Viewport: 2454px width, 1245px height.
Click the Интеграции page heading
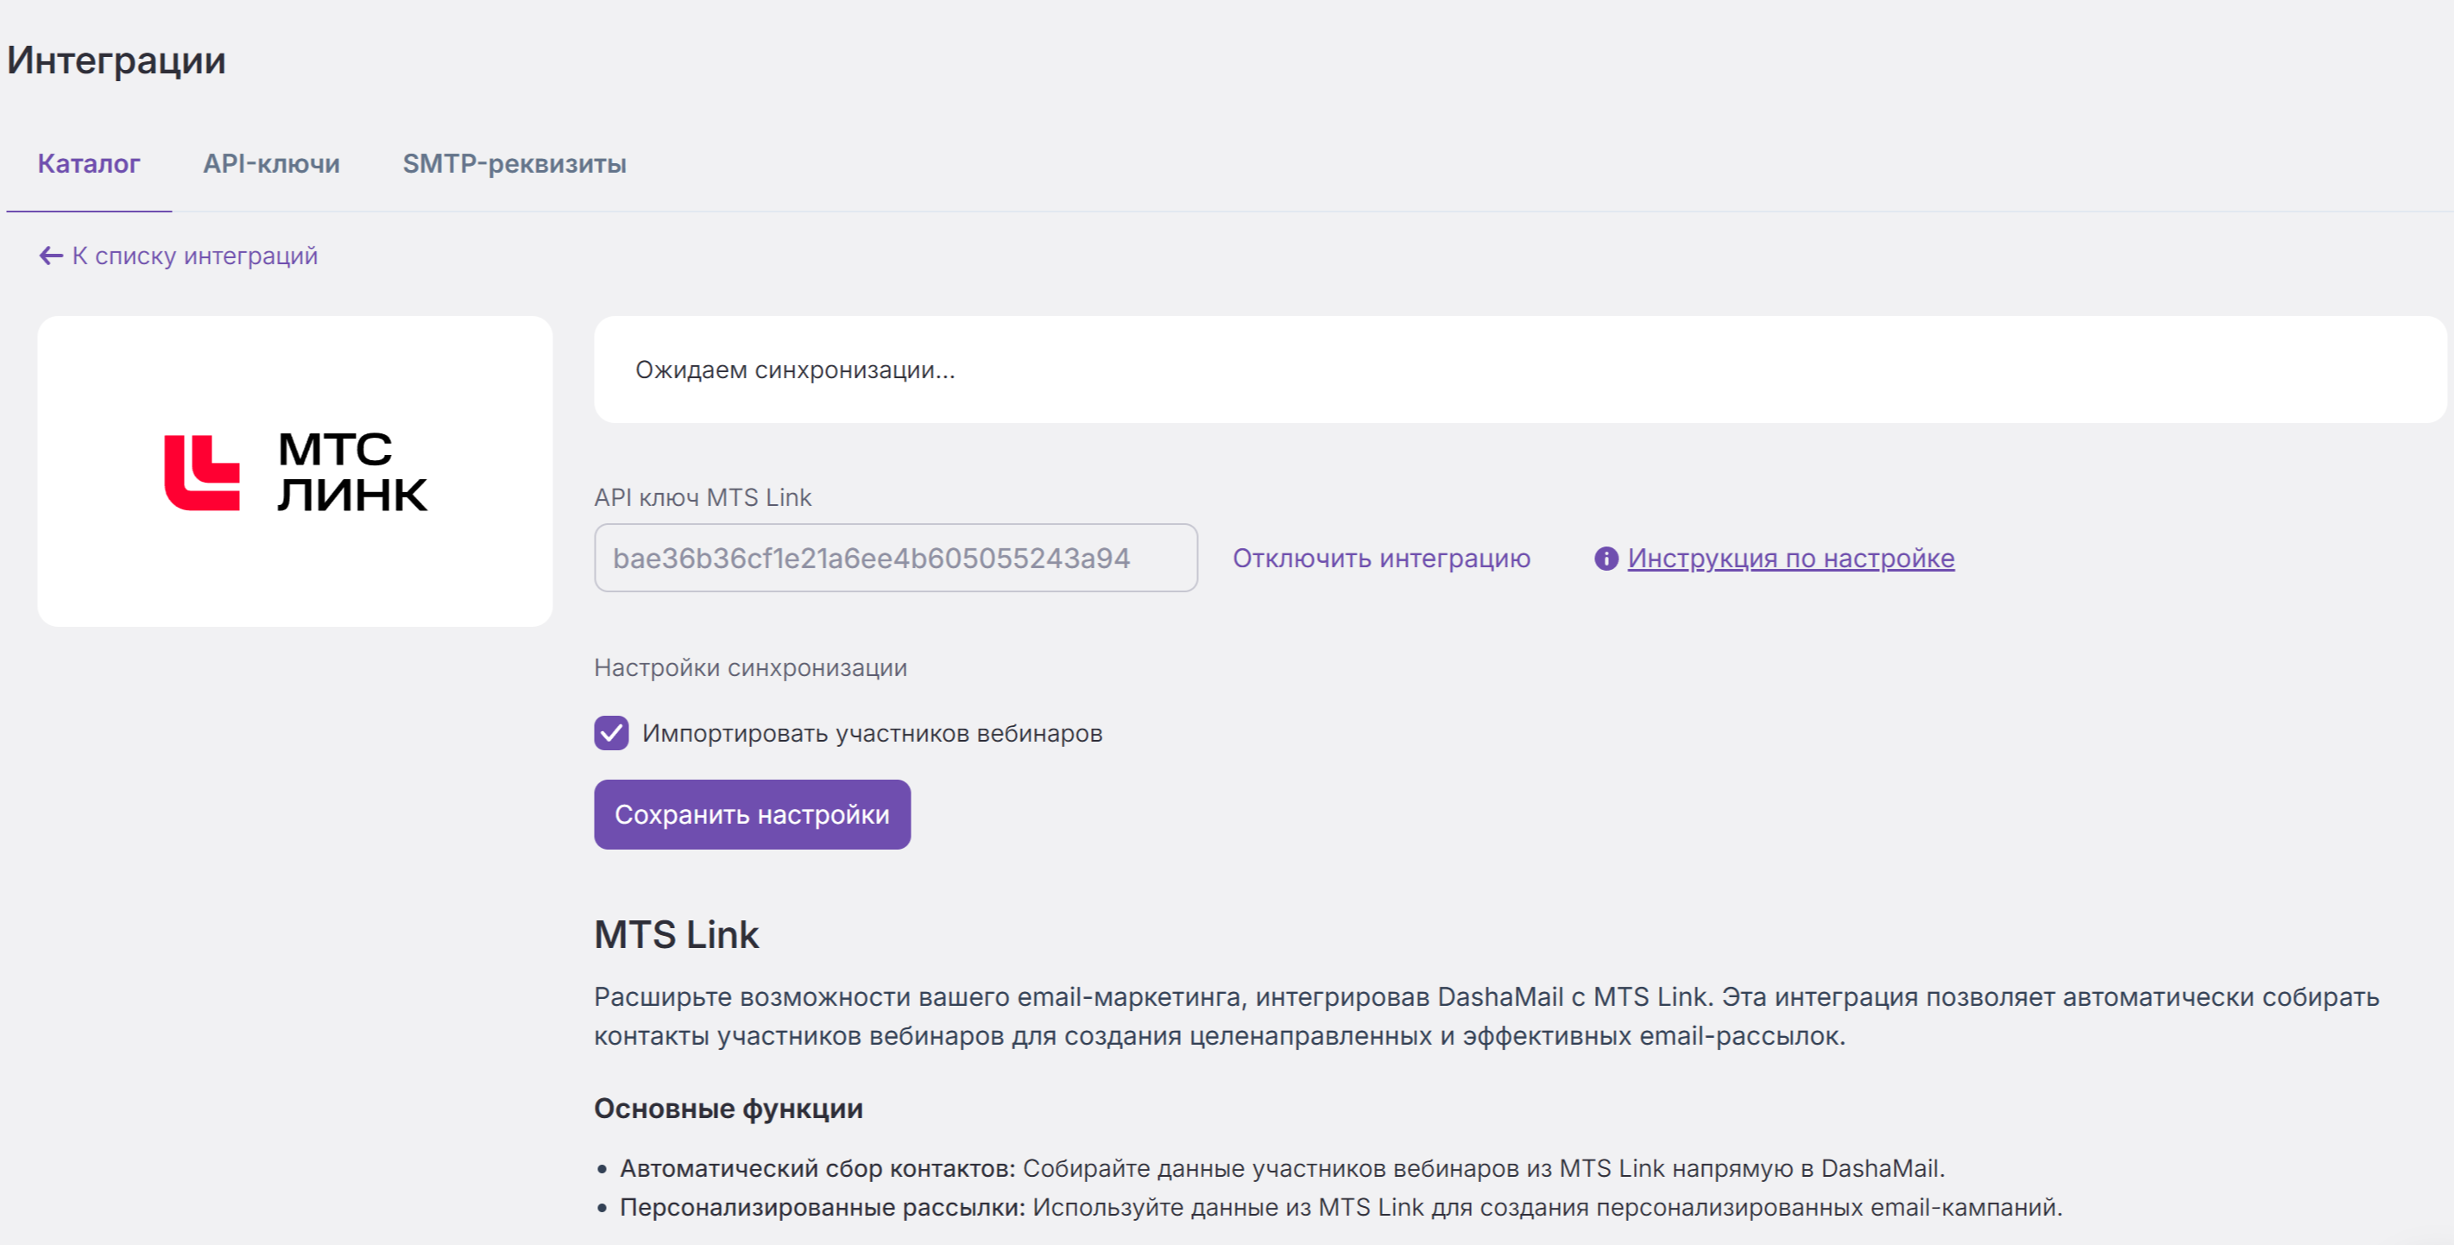[117, 60]
